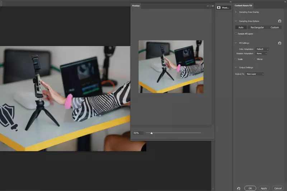Expand the Sampling Area Overlay section

(x=236, y=12)
